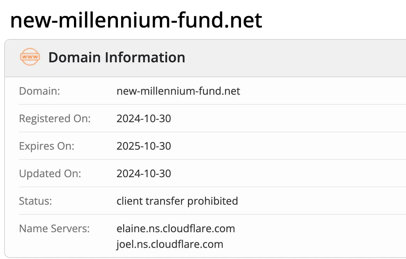The width and height of the screenshot is (406, 259).
Task: Select the Updated On date value
Action: (x=144, y=173)
